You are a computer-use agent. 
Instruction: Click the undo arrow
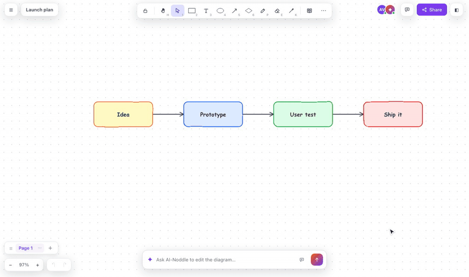[x=54, y=265]
